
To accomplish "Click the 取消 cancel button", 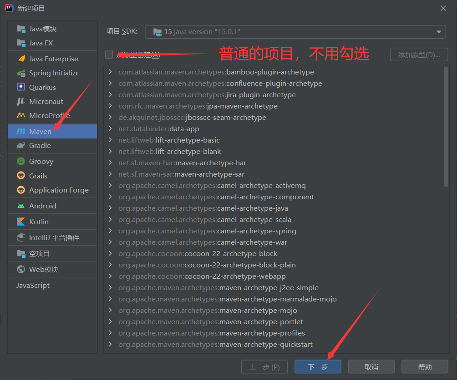I will click(371, 367).
